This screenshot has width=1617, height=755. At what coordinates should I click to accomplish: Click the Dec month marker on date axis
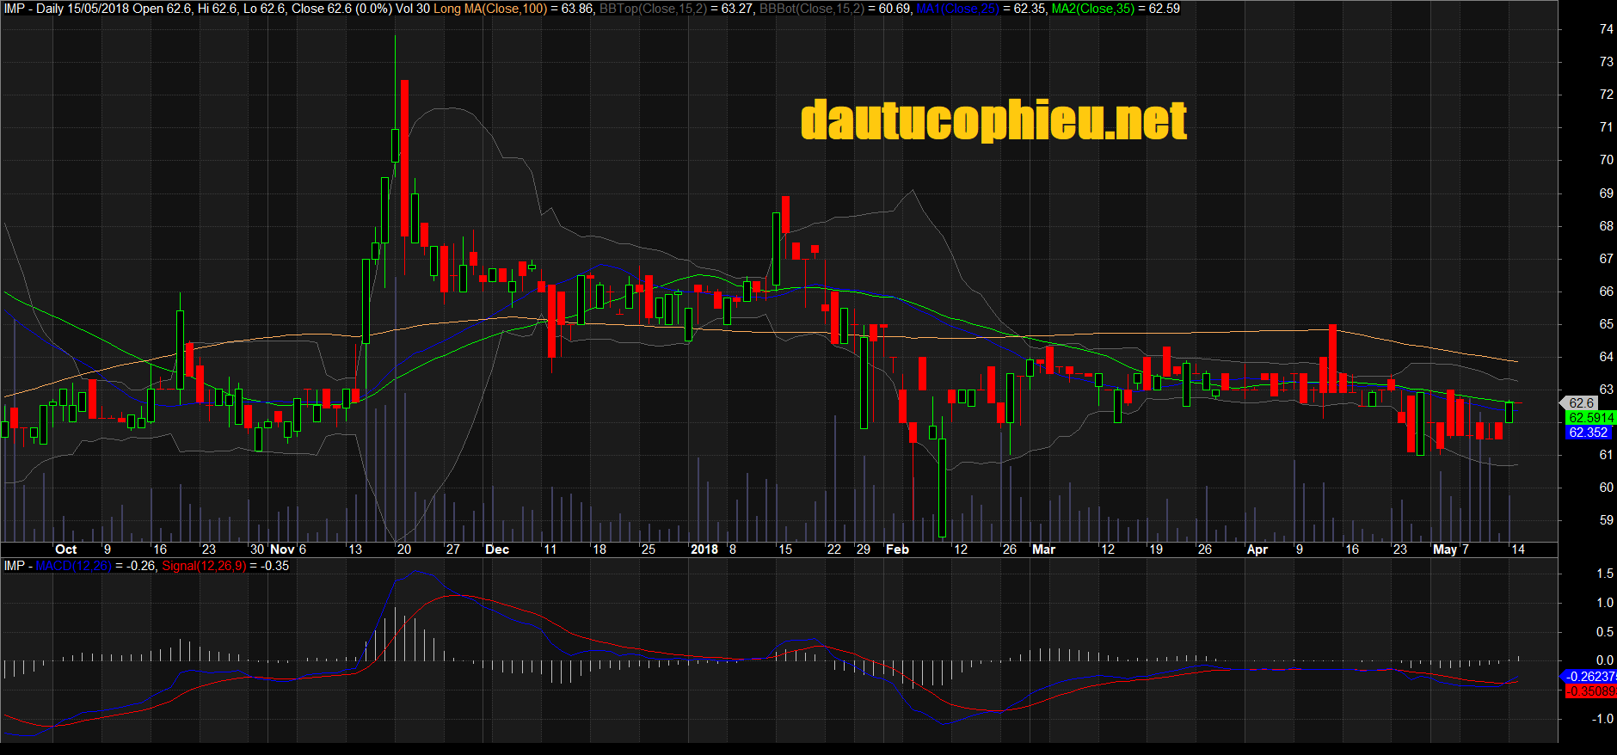pos(497,549)
